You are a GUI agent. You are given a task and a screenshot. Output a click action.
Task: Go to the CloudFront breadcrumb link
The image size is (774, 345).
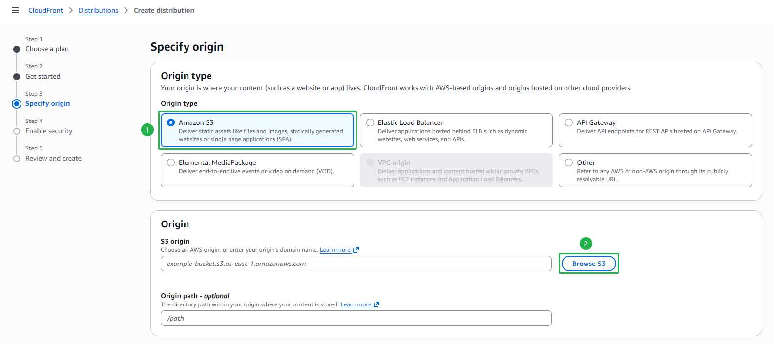coord(45,10)
